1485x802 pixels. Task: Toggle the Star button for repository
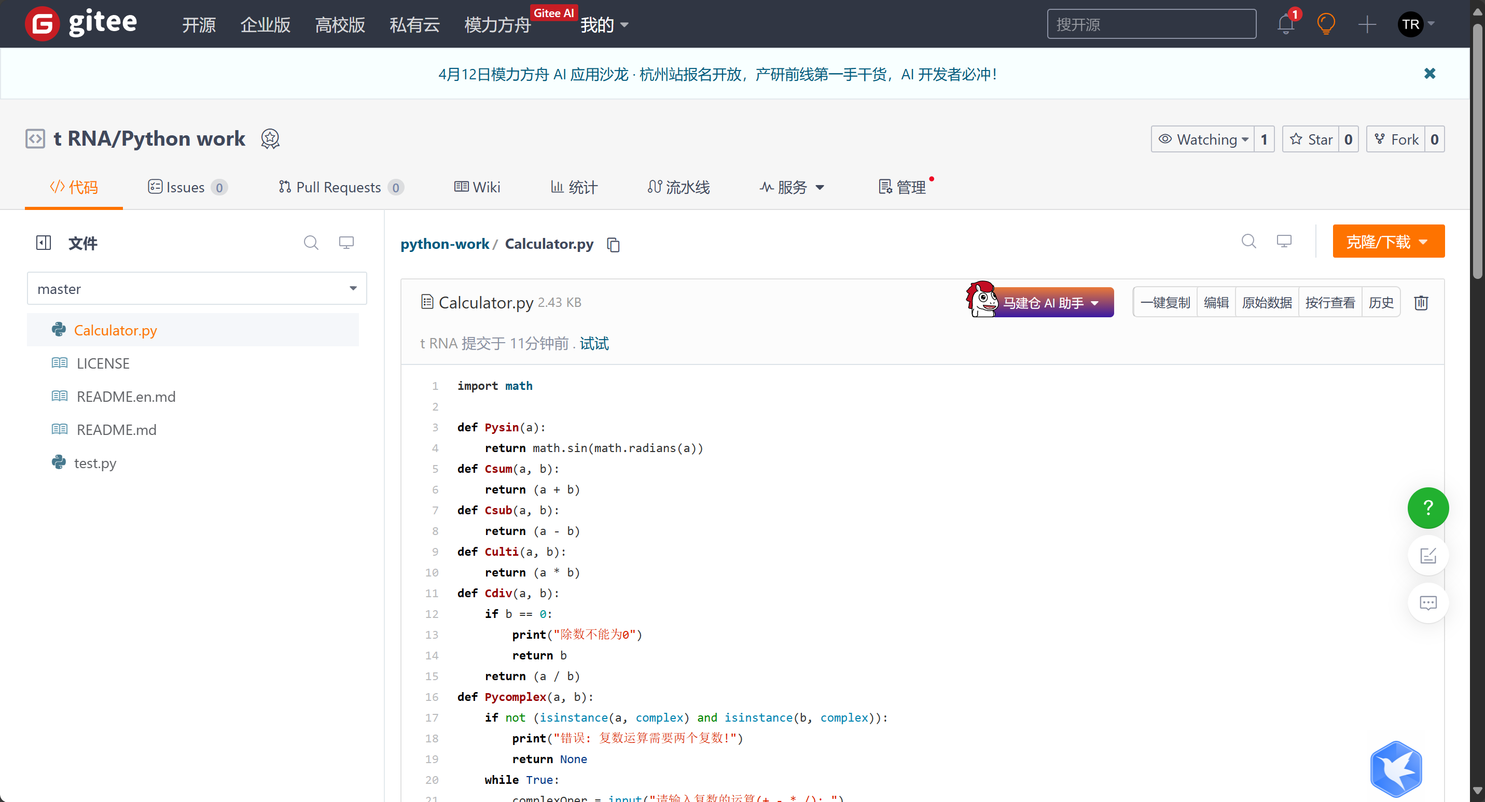pos(1311,139)
